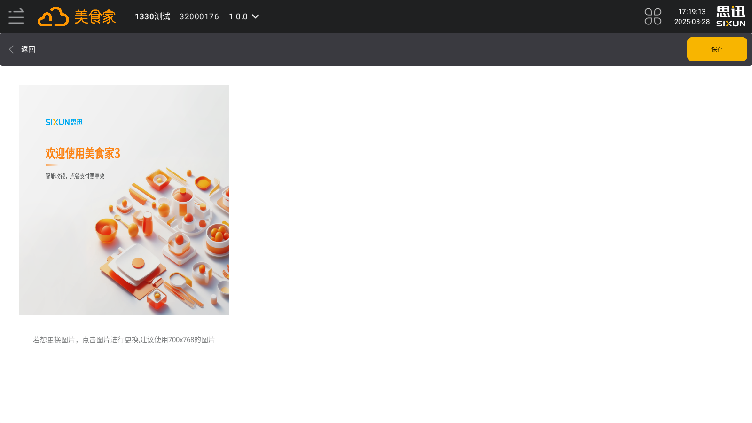Click the SIXUN思迅 logo inside the image
The width and height of the screenshot is (752, 423).
[64, 122]
